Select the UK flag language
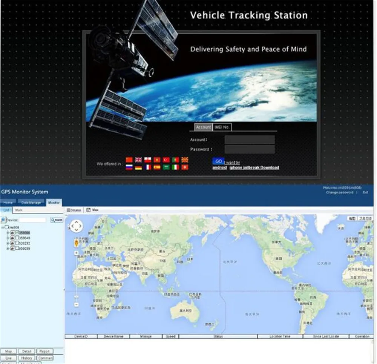Viewport: 377px width, 364px height. (138, 160)
